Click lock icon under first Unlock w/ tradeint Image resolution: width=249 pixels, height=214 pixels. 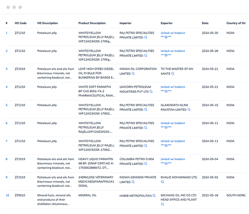pyautogui.click(x=166, y=37)
